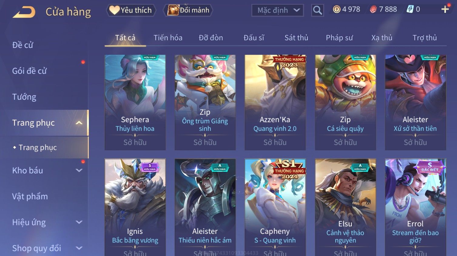Select the Sát thủ tab
Screen dimensions: 457x256
[296, 38]
